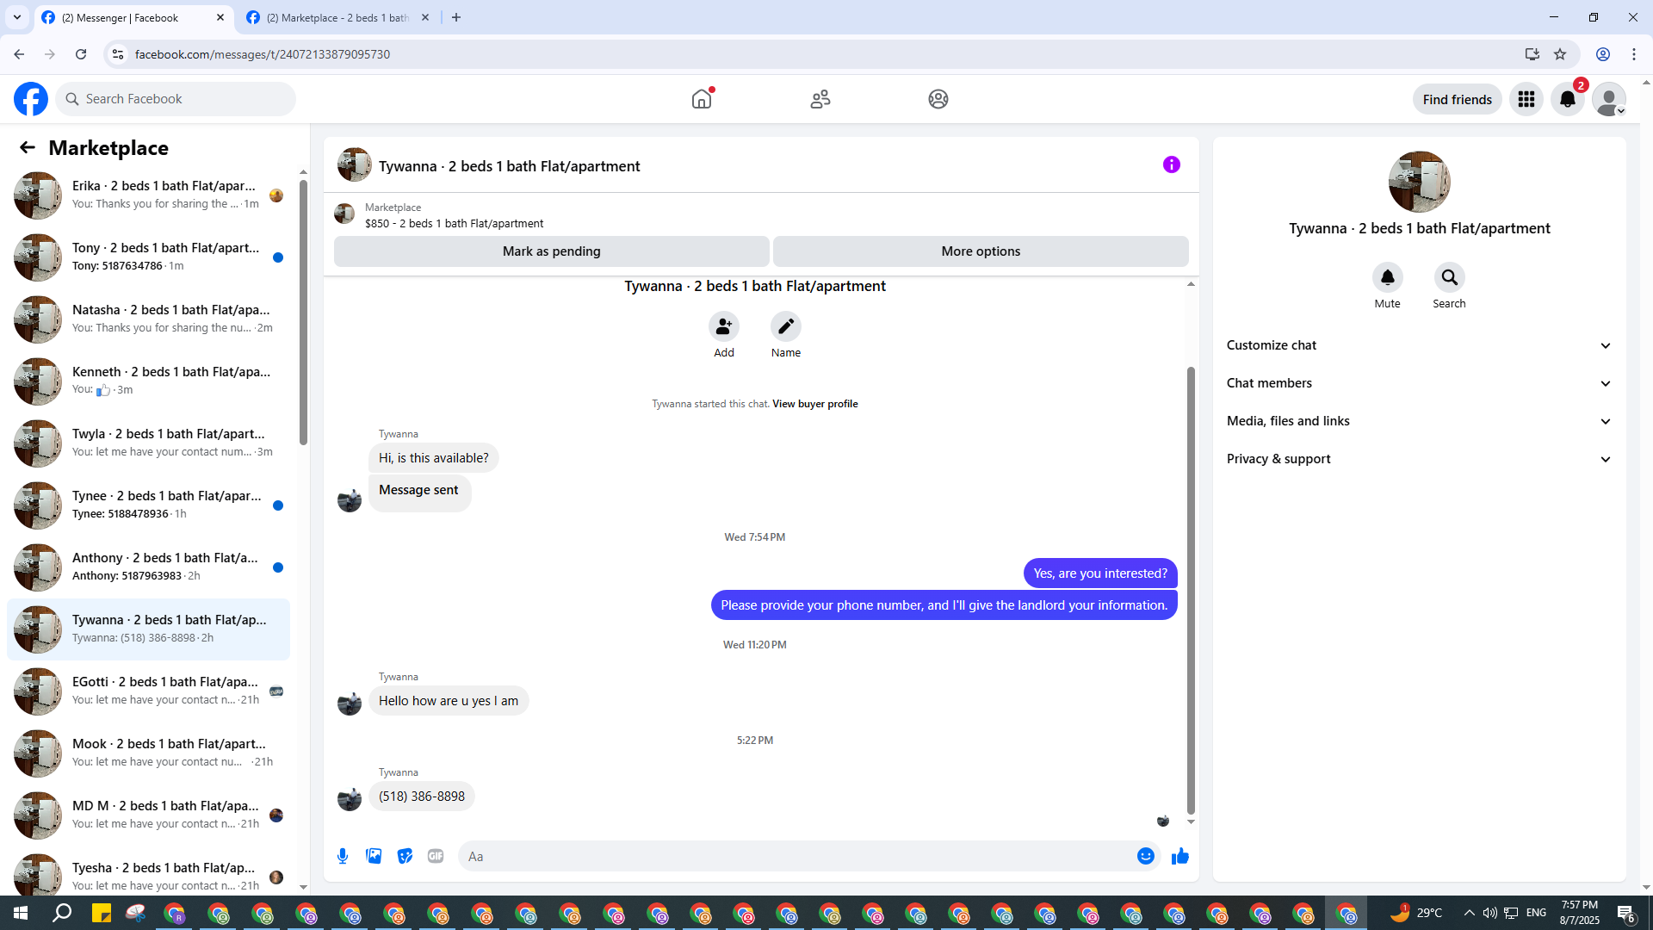This screenshot has width=1653, height=930.
Task: Record a voice clip with microphone icon
Action: click(343, 856)
